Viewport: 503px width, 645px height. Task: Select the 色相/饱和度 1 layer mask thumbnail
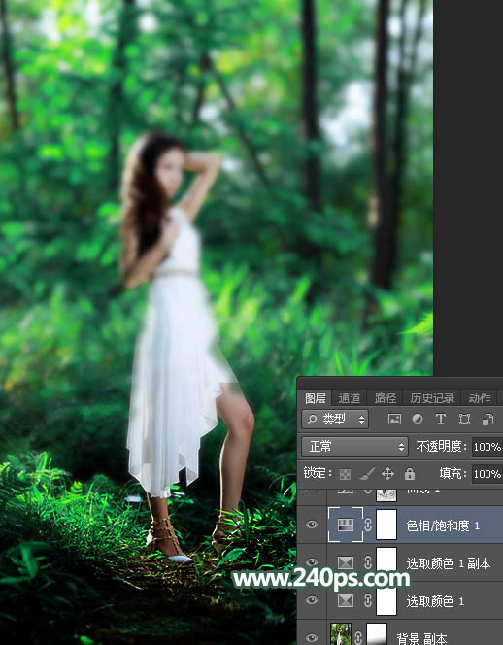pos(386,525)
